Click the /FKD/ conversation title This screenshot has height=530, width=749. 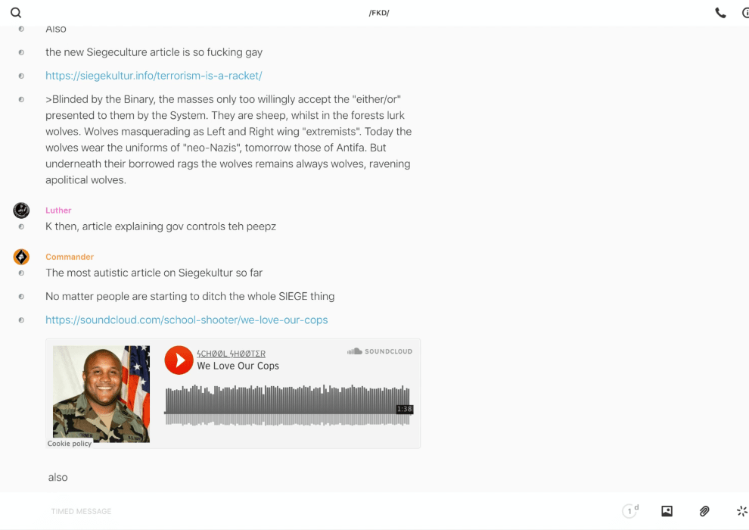[x=378, y=13]
